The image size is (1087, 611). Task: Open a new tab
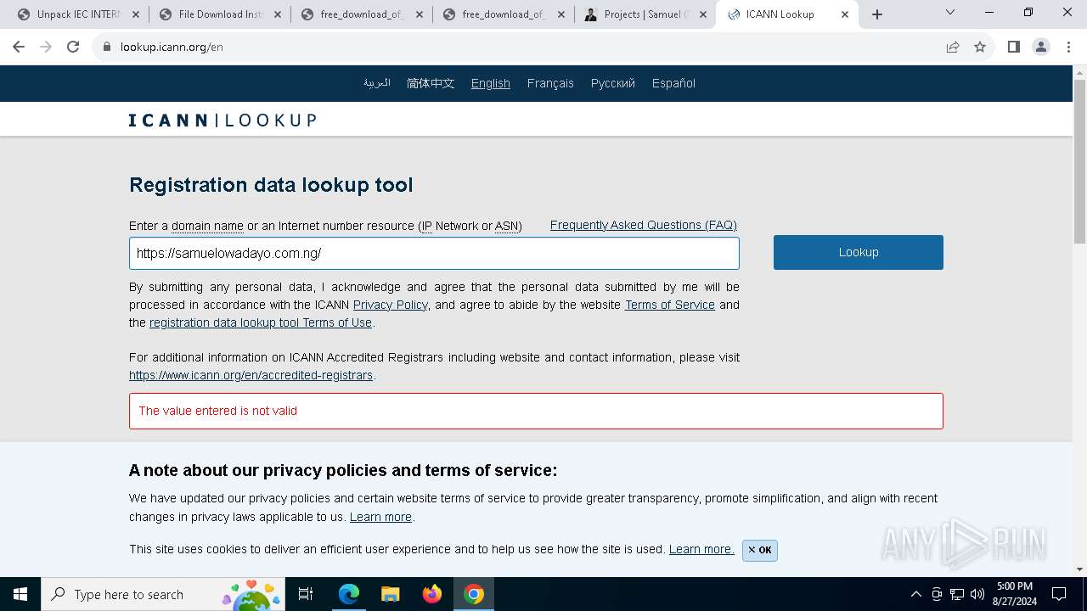pyautogui.click(x=877, y=14)
